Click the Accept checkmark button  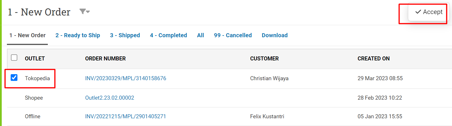tap(428, 12)
